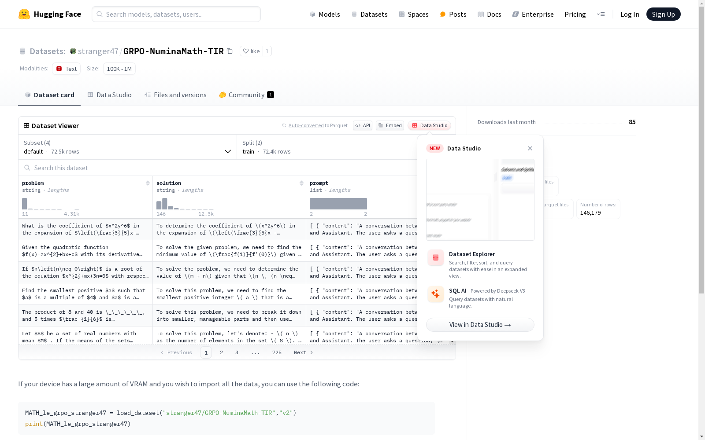Click Next page in pagination
This screenshot has height=440, width=705.
point(303,352)
